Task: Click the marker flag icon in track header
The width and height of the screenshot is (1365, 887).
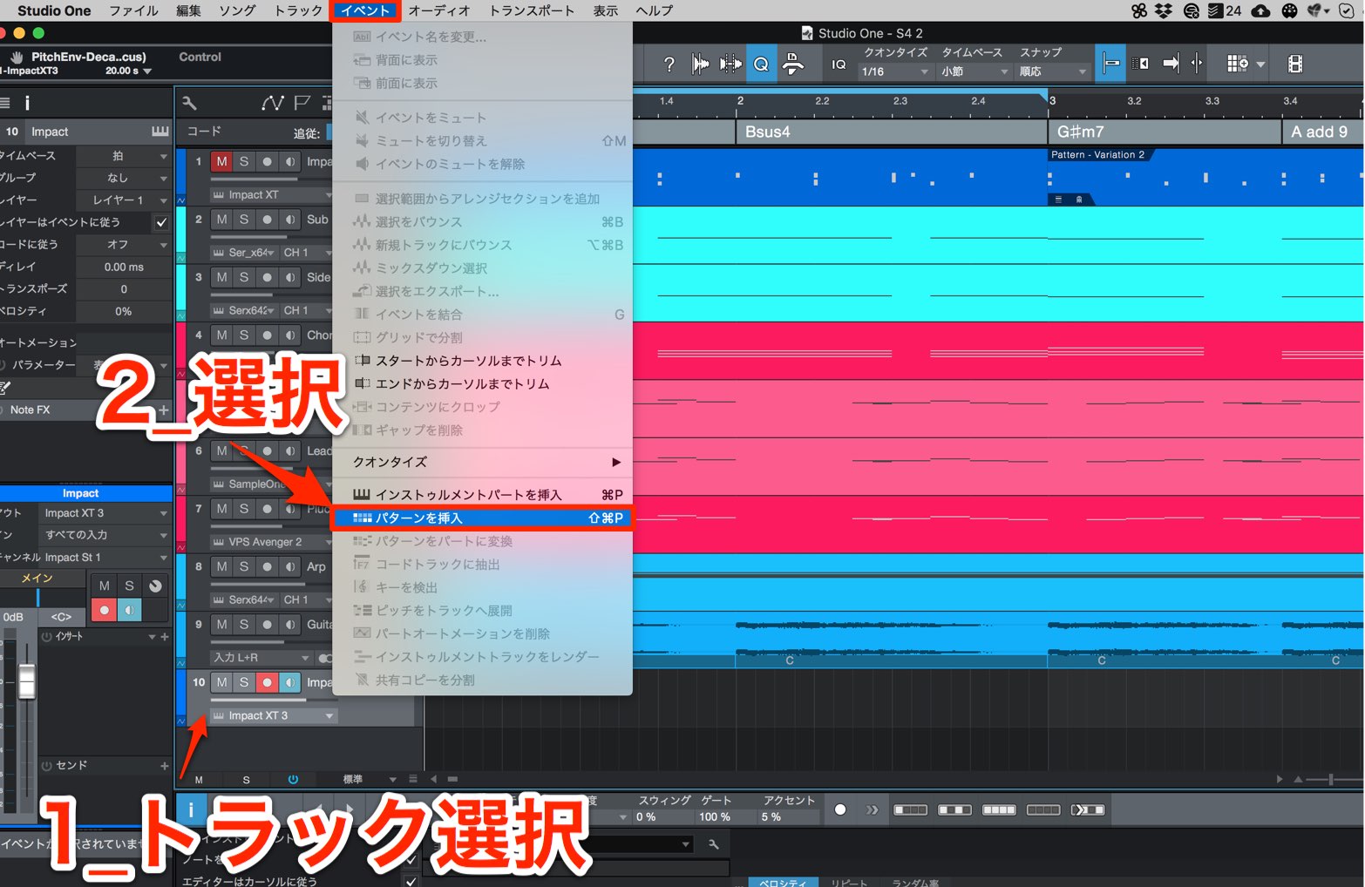Action: 302,103
